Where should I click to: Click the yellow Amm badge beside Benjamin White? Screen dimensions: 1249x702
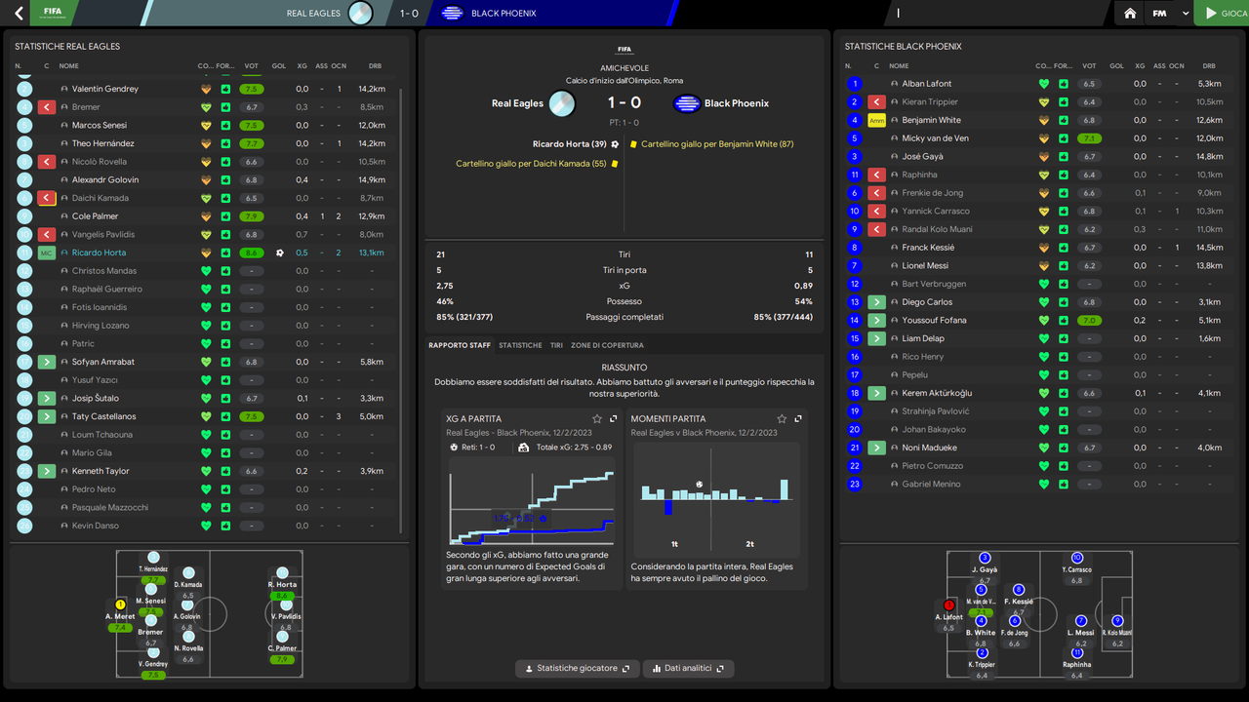(x=876, y=121)
